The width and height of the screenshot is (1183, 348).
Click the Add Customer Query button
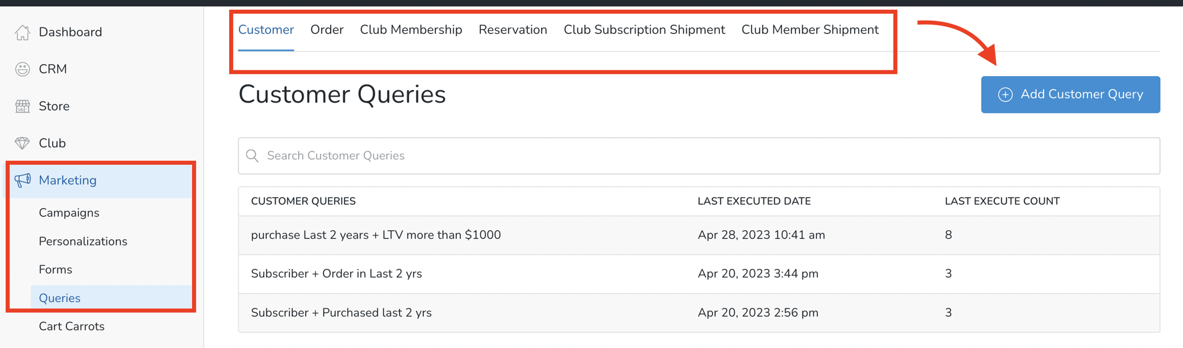tap(1070, 94)
